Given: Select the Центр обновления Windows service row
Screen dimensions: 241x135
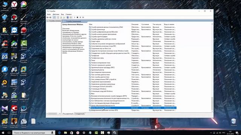Looking at the screenshot, I should pyautogui.click(x=133, y=108).
